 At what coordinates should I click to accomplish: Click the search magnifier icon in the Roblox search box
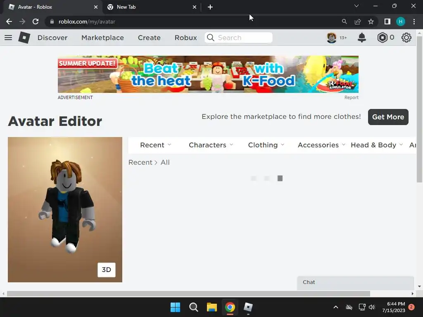(x=211, y=38)
